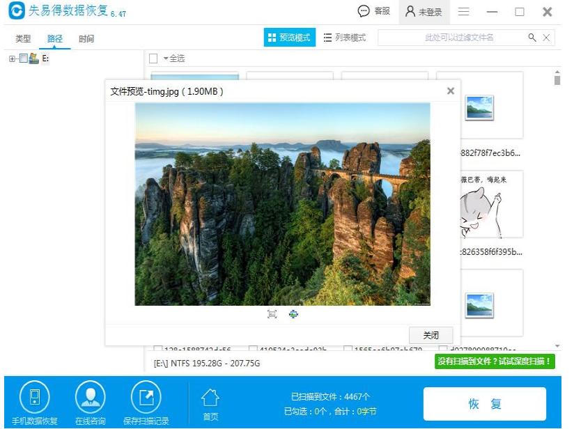Screen dimensions: 574x429
Task: Open 在线咨询 online consultation
Action: [90, 398]
